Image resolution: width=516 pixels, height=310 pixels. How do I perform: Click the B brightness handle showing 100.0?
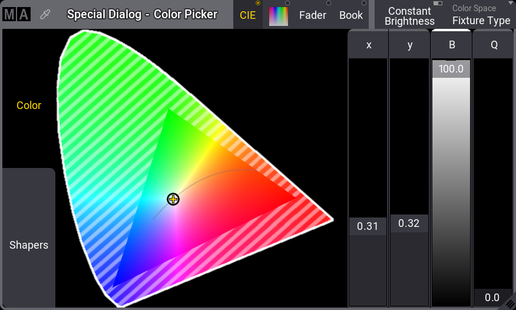pos(451,69)
